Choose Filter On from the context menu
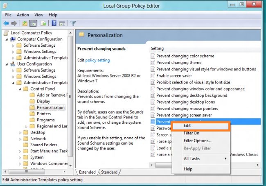The width and height of the screenshot is (266, 186). 201,133
